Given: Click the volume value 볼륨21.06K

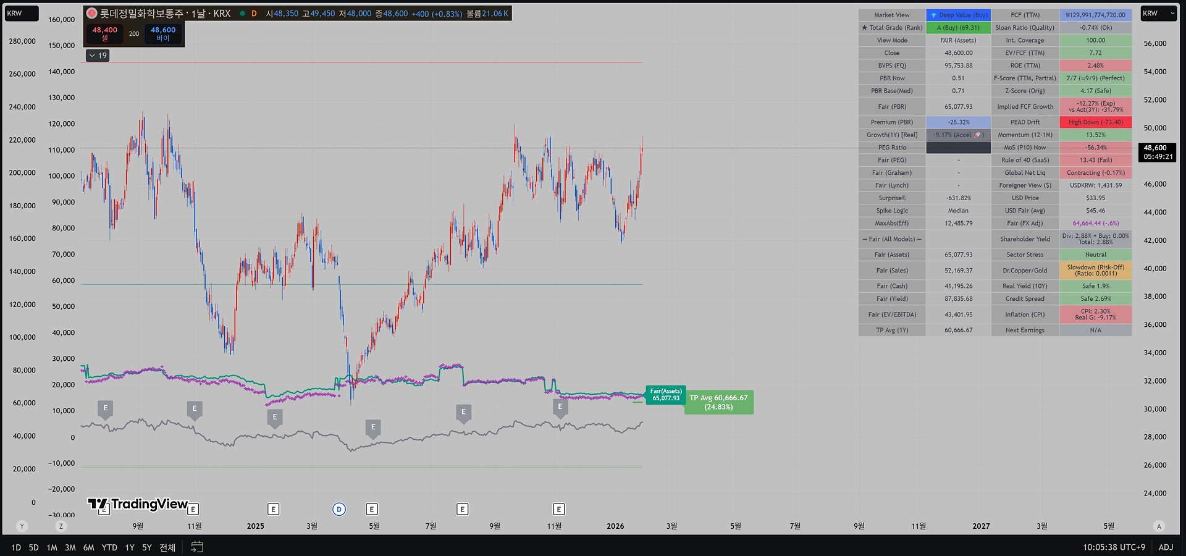Looking at the screenshot, I should 487,14.
